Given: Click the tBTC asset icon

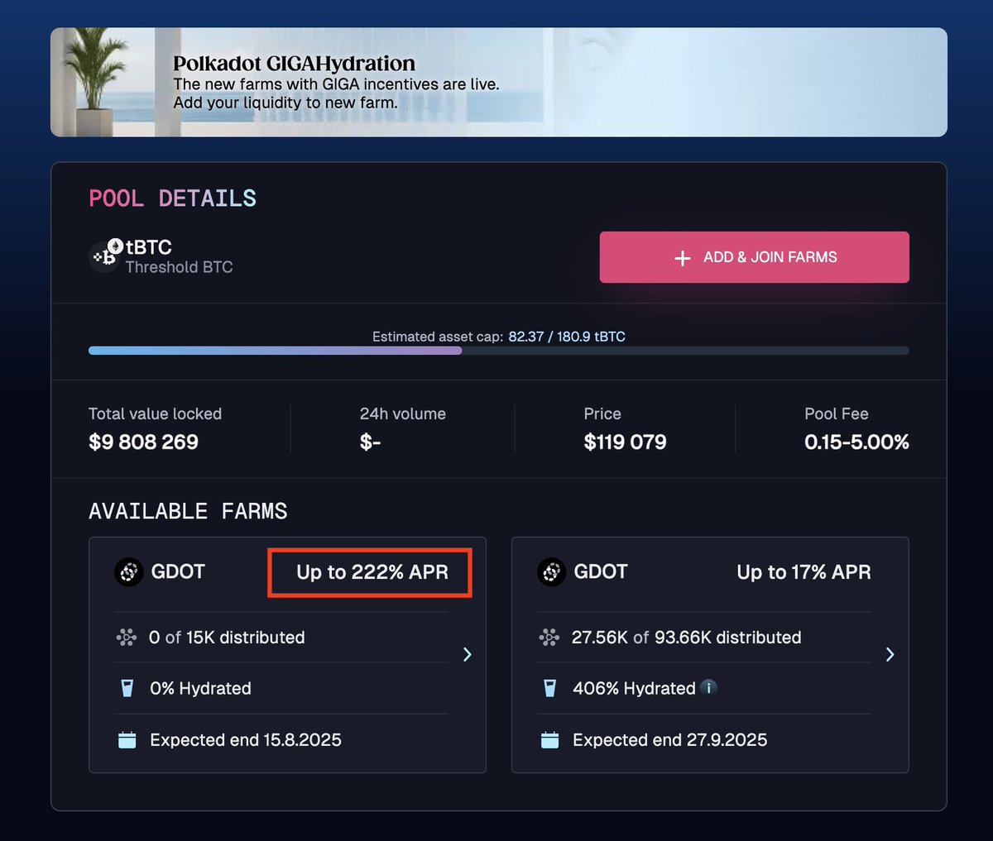Looking at the screenshot, I should pyautogui.click(x=106, y=256).
